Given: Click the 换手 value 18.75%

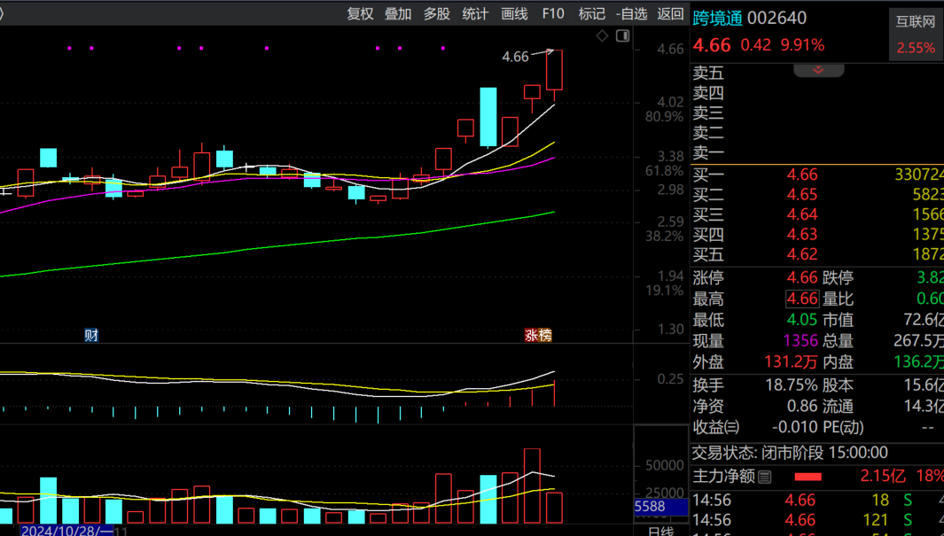Looking at the screenshot, I should (791, 385).
